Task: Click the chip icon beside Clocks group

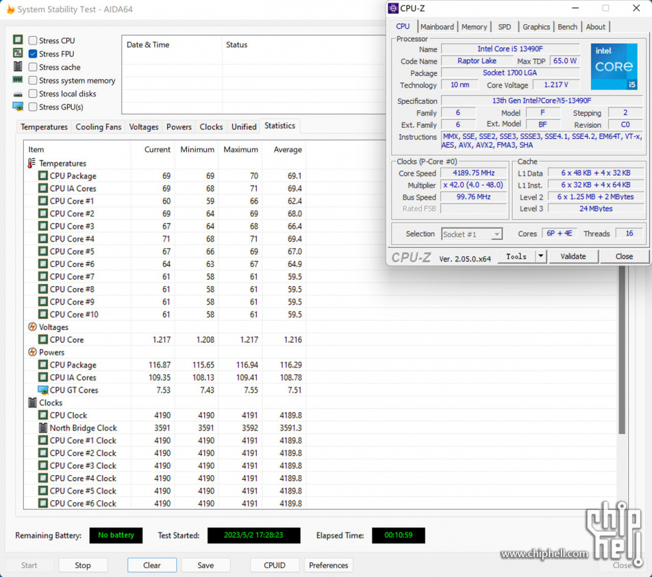Action: coord(33,402)
